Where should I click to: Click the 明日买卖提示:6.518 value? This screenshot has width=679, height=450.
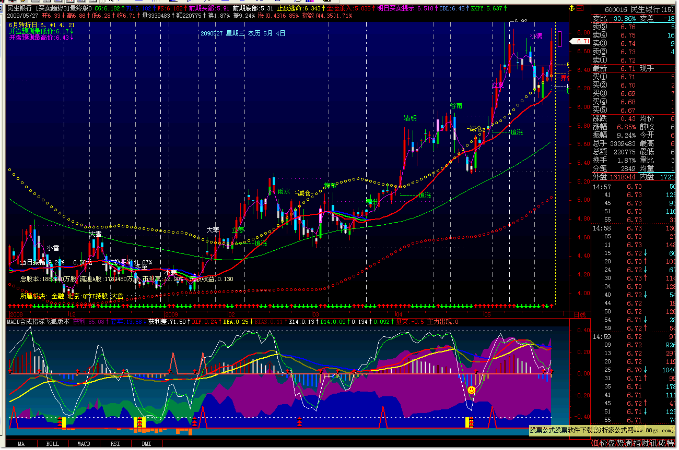pos(406,9)
